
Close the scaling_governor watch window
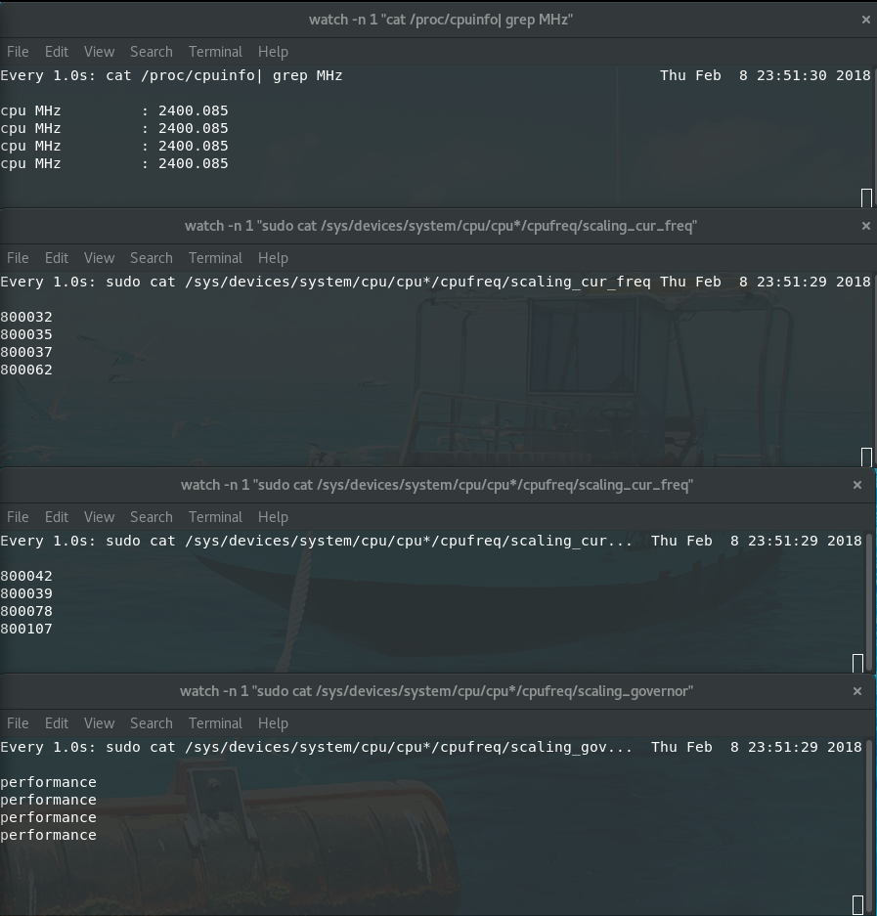(857, 691)
